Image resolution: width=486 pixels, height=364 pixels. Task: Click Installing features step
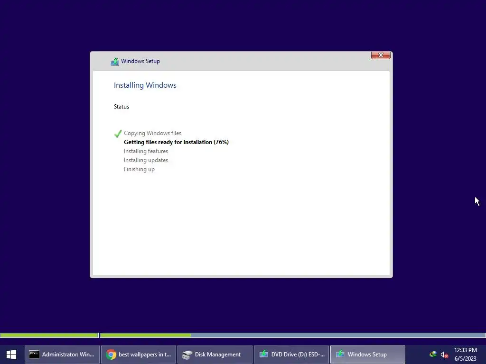(x=146, y=151)
